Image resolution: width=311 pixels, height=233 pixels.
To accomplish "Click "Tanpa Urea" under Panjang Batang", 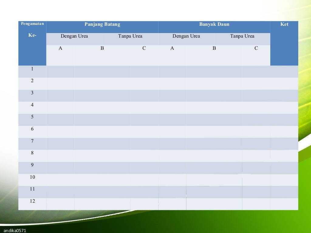I will (x=130, y=36).
